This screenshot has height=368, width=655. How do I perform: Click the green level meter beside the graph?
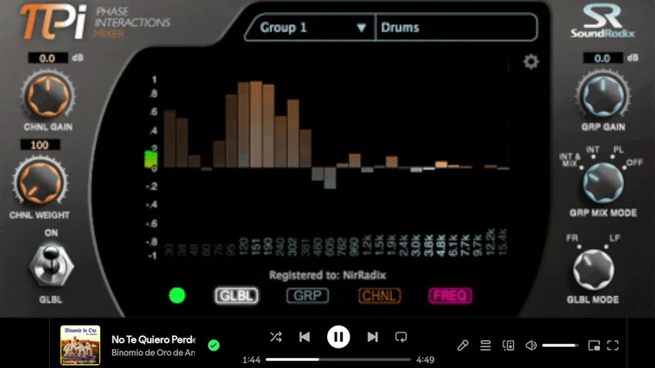pos(151,159)
